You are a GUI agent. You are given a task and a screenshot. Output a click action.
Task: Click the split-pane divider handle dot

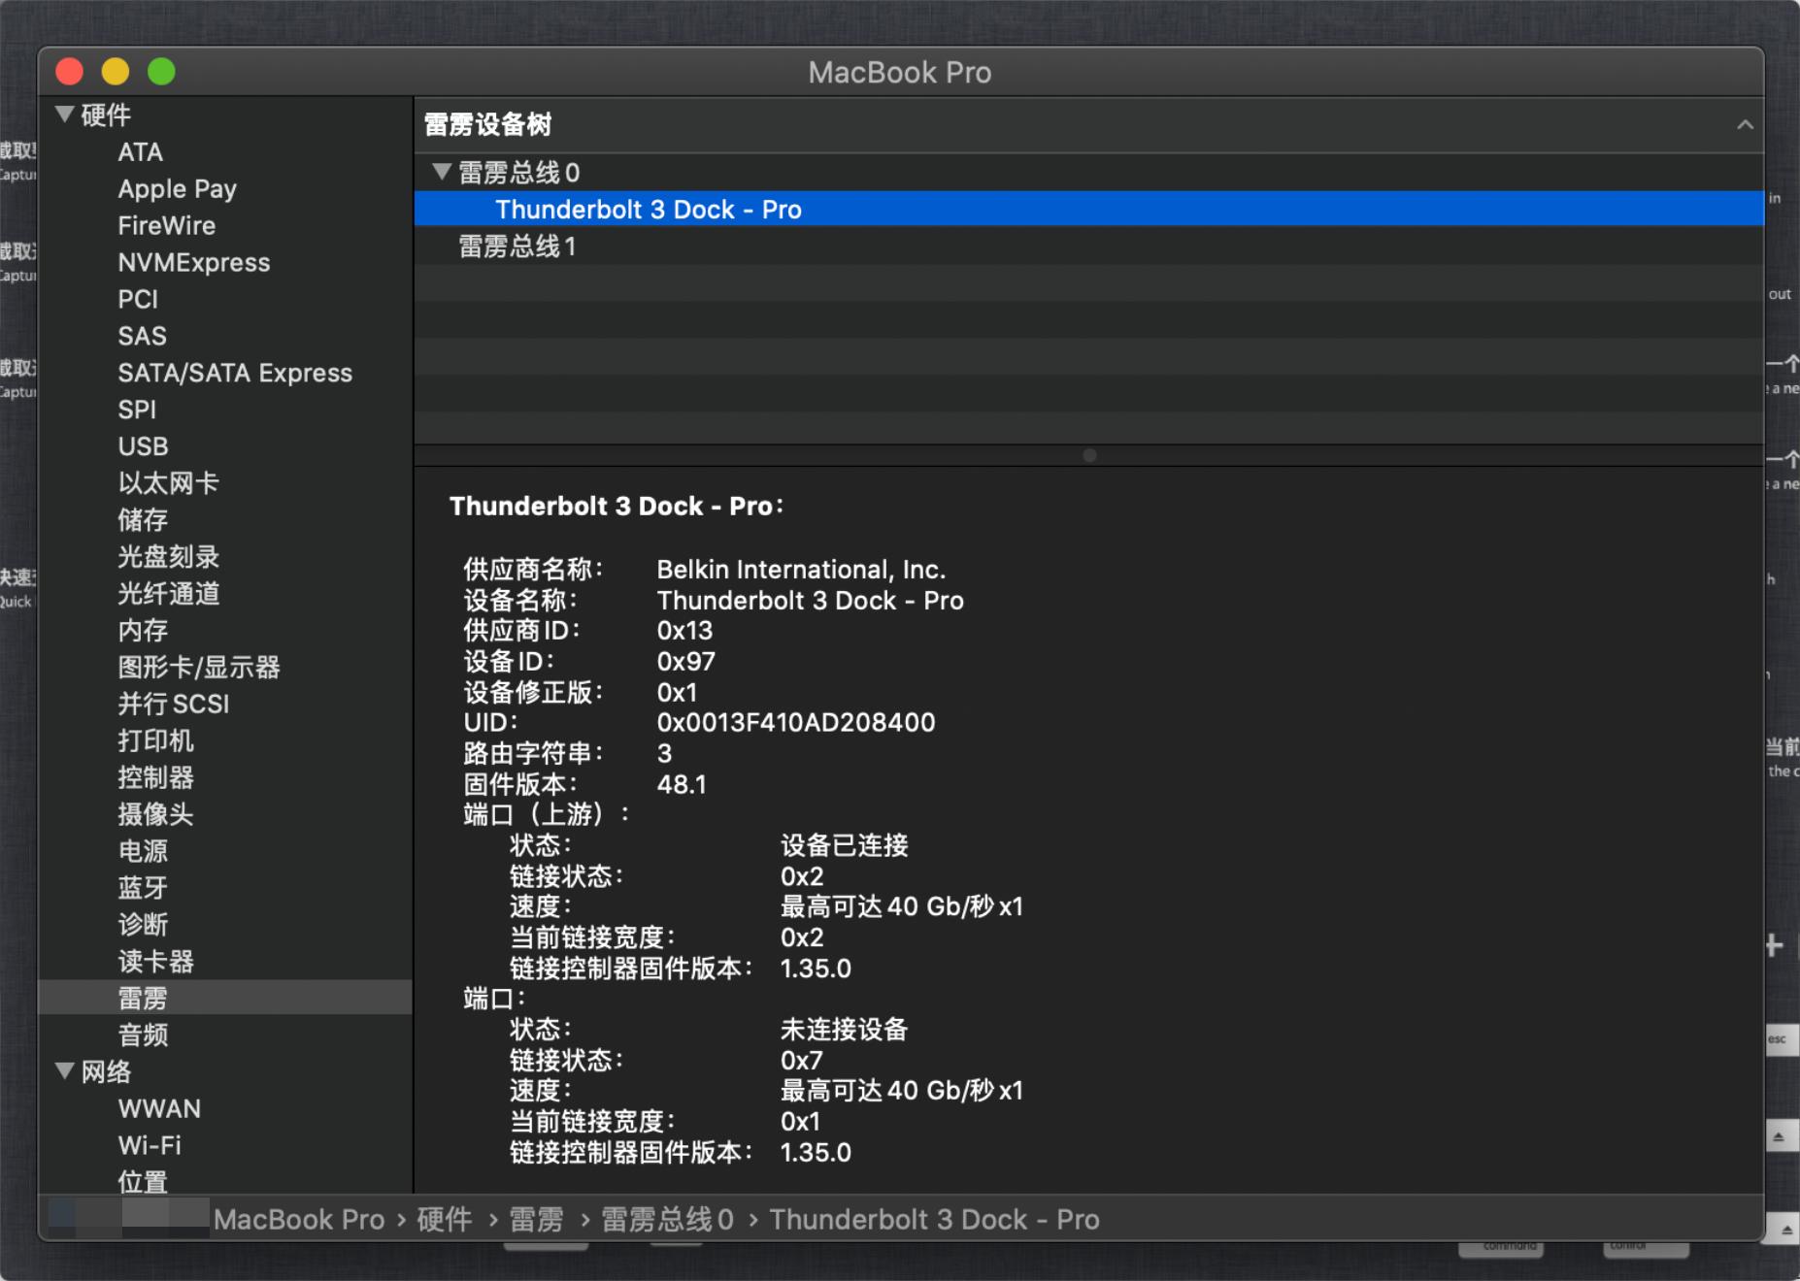coord(1089,455)
